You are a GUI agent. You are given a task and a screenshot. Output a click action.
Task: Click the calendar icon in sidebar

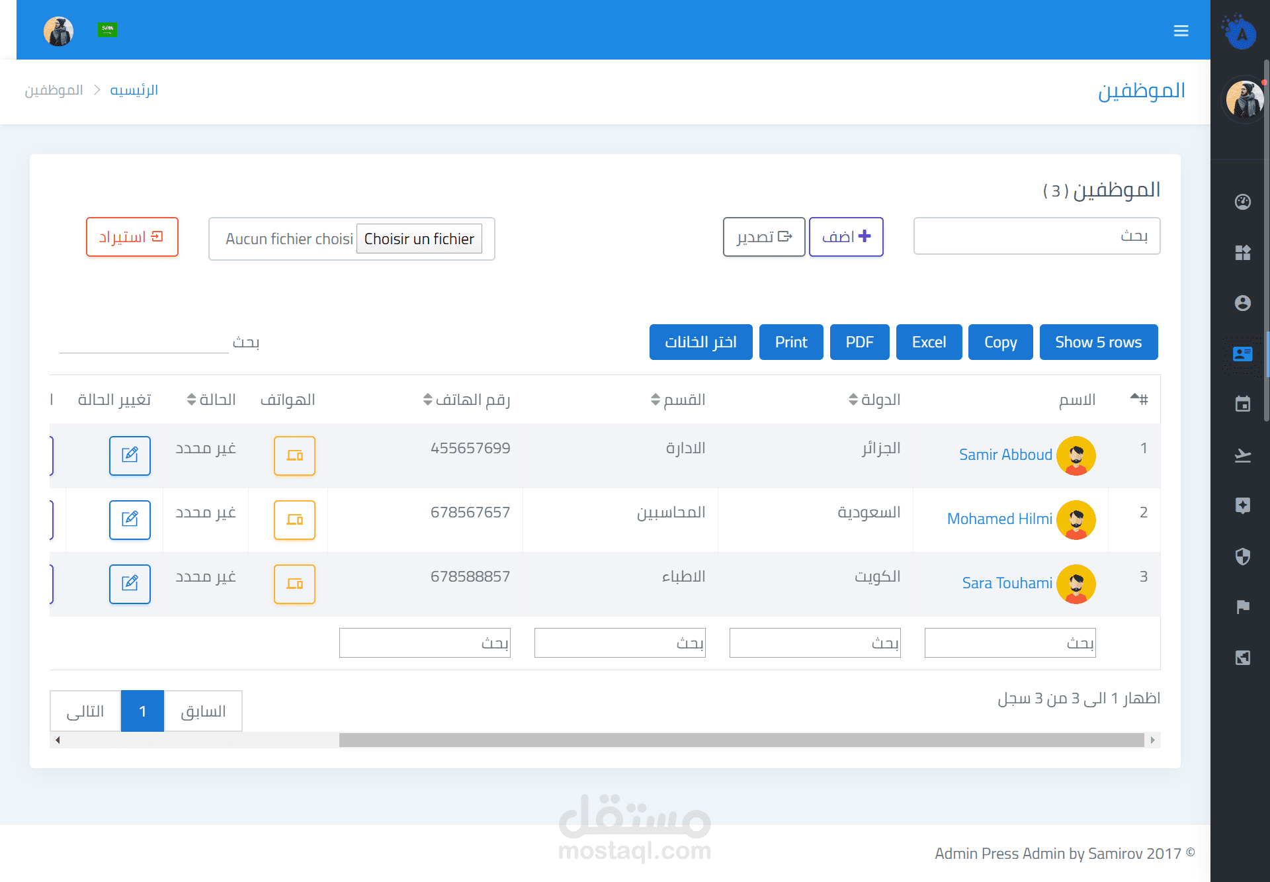1242,404
